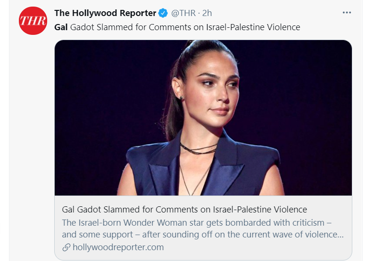Click "Israel-Palestine Violence" in the tweet text

click(x=253, y=27)
